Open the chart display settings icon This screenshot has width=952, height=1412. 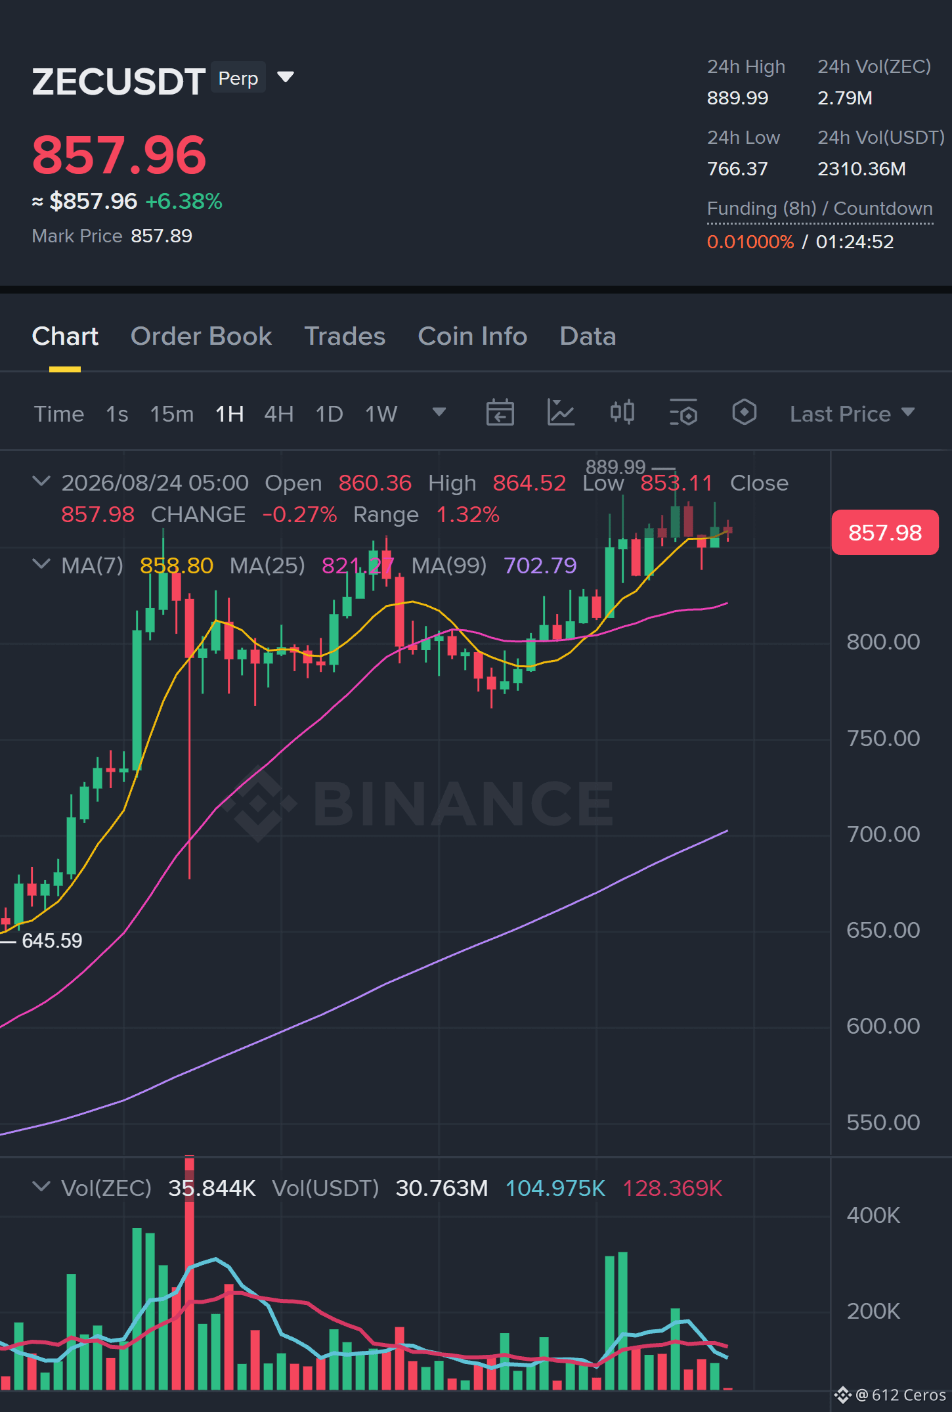[683, 412]
